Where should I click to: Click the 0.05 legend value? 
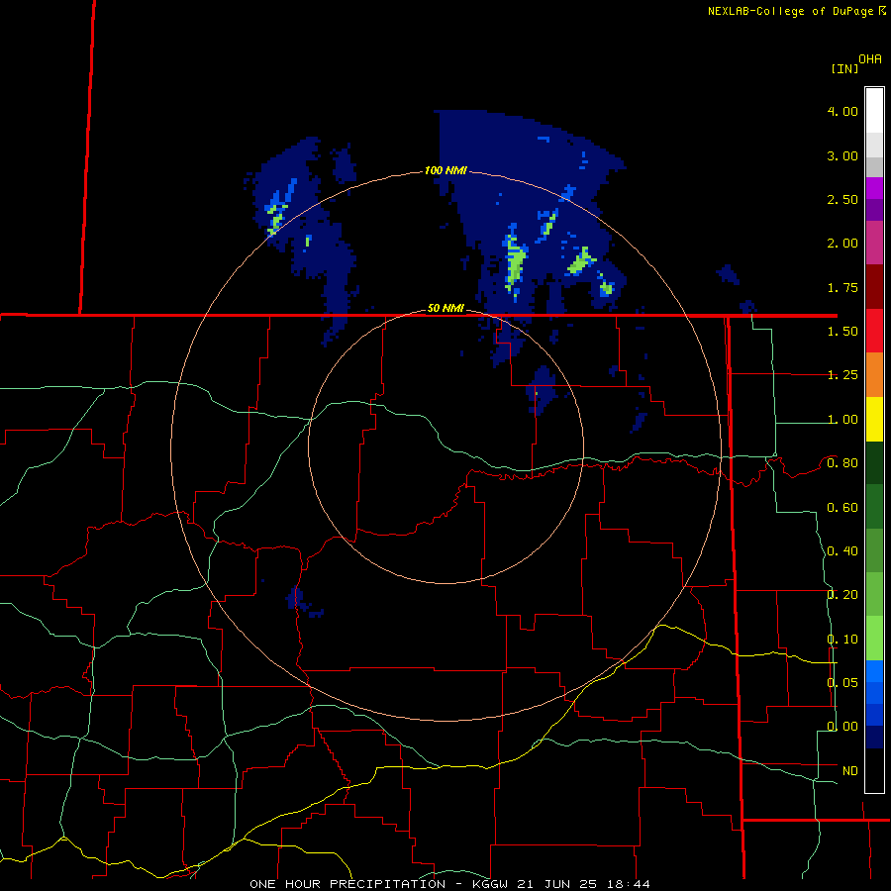pos(842,682)
